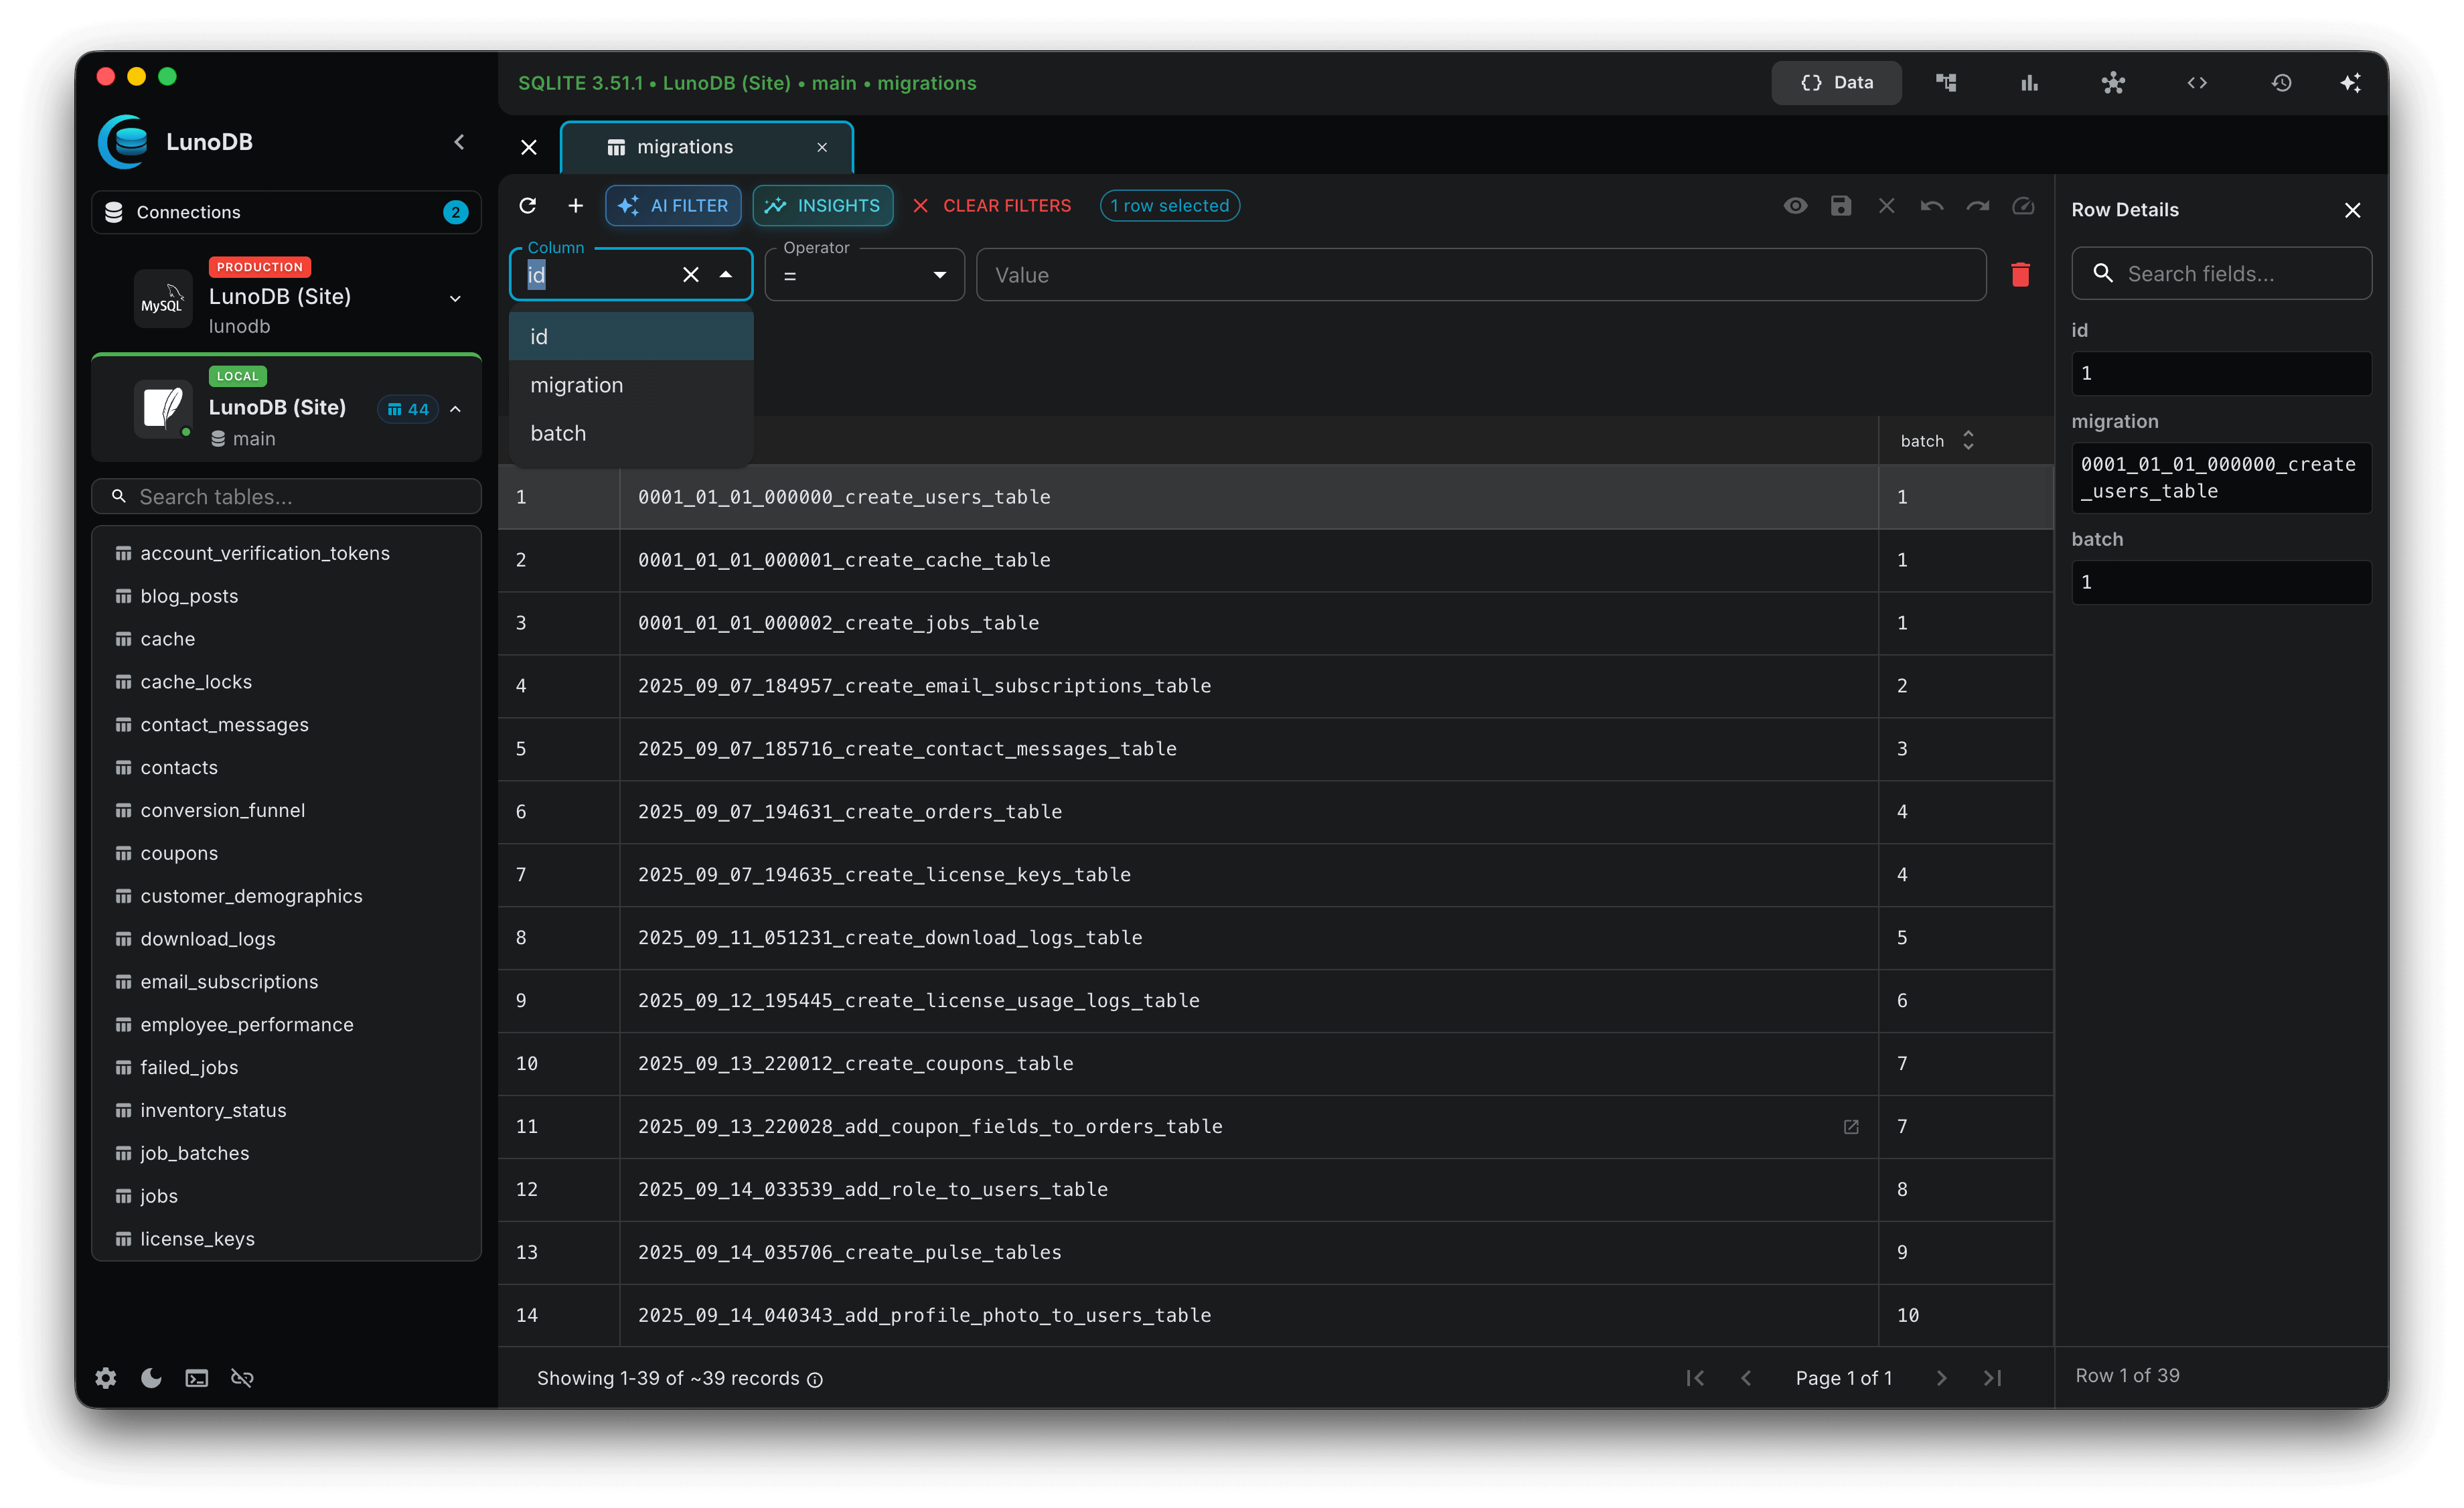
Task: Toggle the disconnect link icon in sidebar footer
Action: coord(242,1378)
